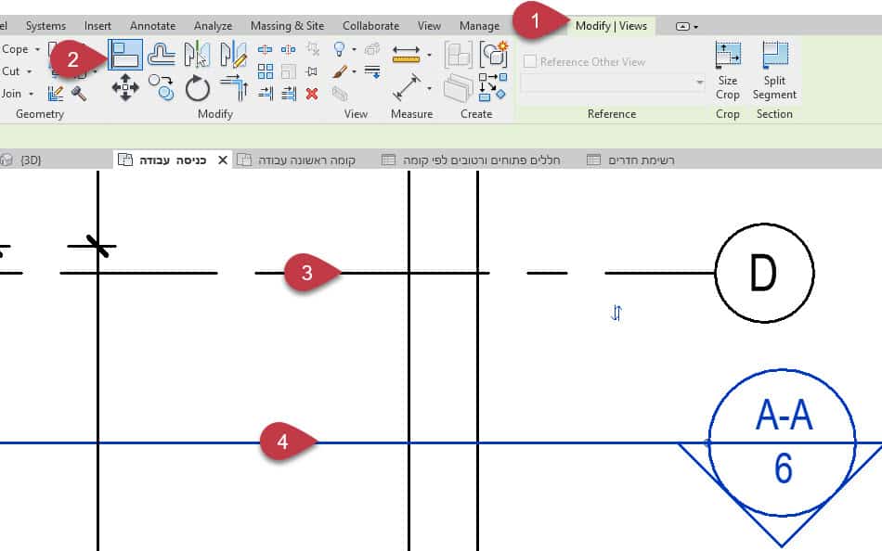Image resolution: width=882 pixels, height=551 pixels.
Task: Expand Override Graphics dropdown arrow
Action: click(x=354, y=71)
